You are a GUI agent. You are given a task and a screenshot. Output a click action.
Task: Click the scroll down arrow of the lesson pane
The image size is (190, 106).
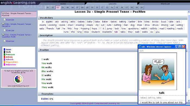pos(189,101)
